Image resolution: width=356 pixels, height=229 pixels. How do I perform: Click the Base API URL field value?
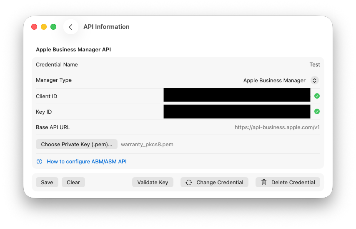coord(277,127)
